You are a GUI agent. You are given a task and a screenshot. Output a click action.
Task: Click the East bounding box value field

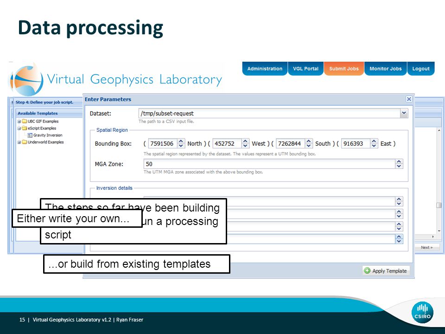click(356, 143)
